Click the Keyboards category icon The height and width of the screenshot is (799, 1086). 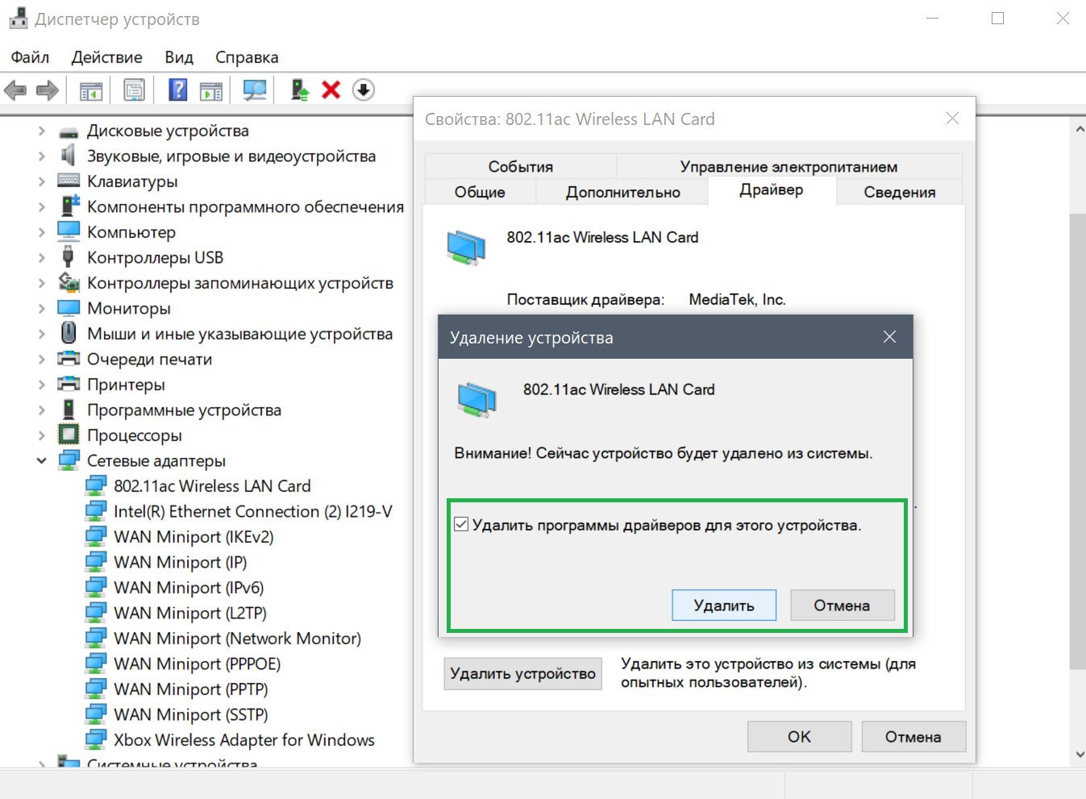click(69, 181)
